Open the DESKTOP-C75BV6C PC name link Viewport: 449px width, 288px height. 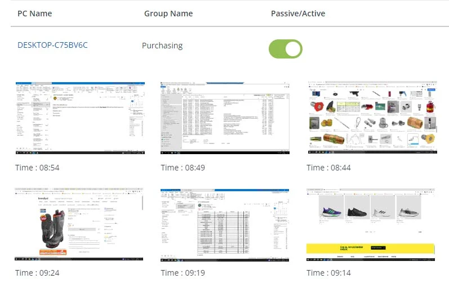tap(52, 45)
